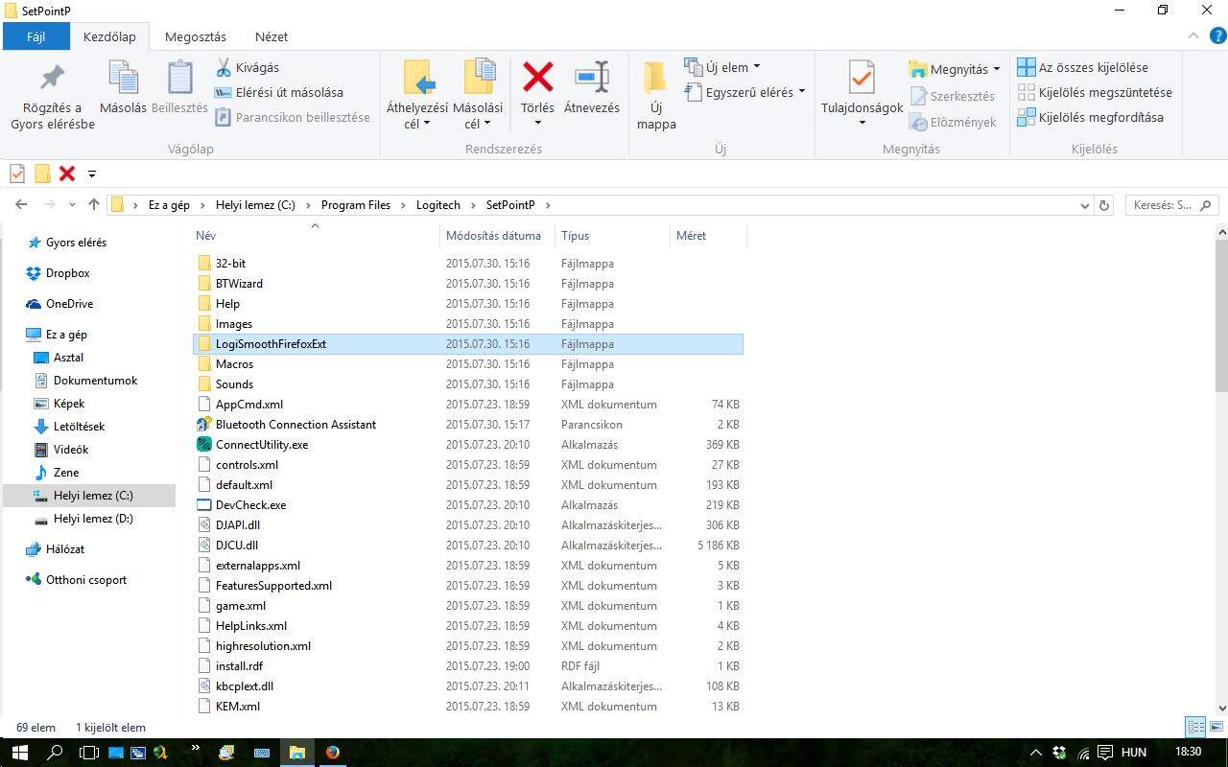Open the Megnyitás dropdown arrow
Viewport: 1228px width, 767px height.
[x=997, y=69]
